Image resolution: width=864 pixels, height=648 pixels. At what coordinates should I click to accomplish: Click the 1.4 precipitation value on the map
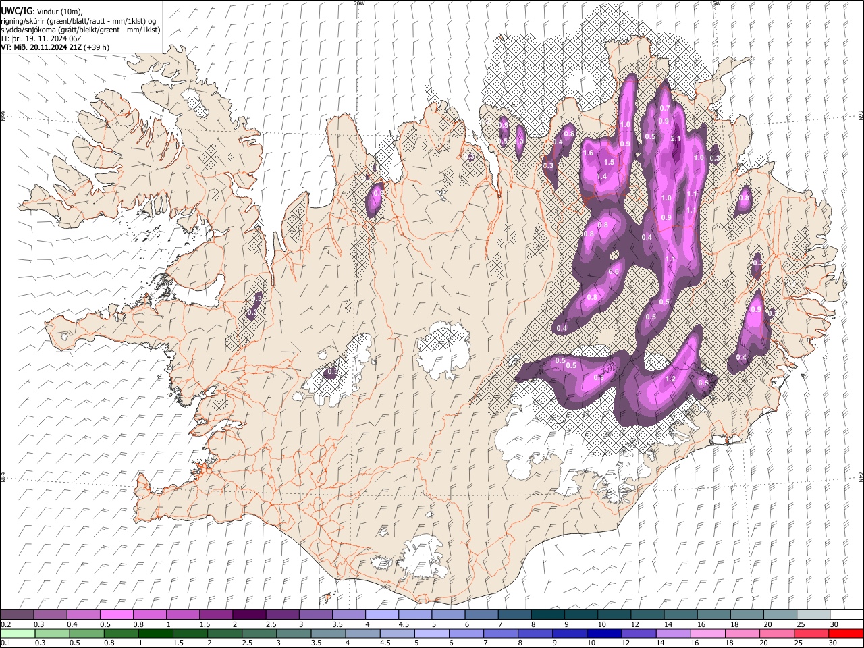click(602, 176)
